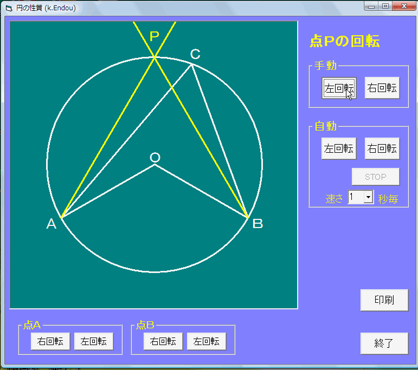Click the 速さ value field showing 1
This screenshot has height=370, width=418.
[356, 197]
